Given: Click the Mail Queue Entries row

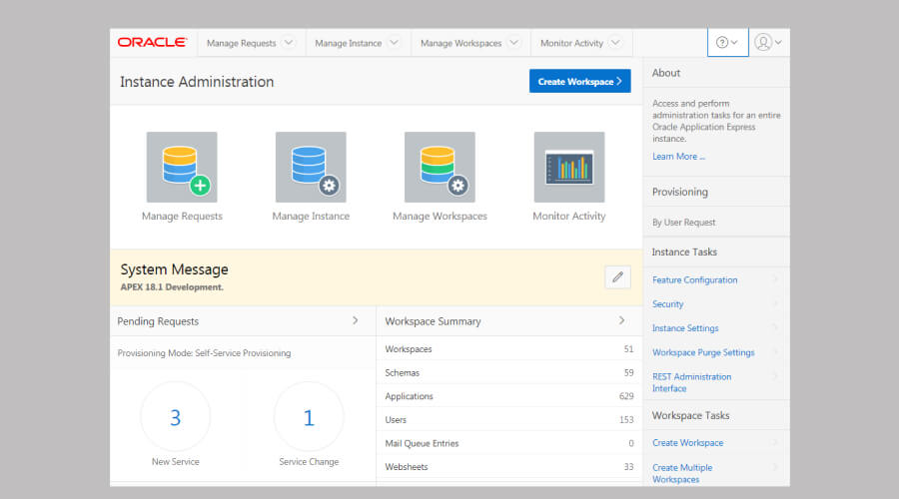Looking at the screenshot, I should click(x=509, y=443).
